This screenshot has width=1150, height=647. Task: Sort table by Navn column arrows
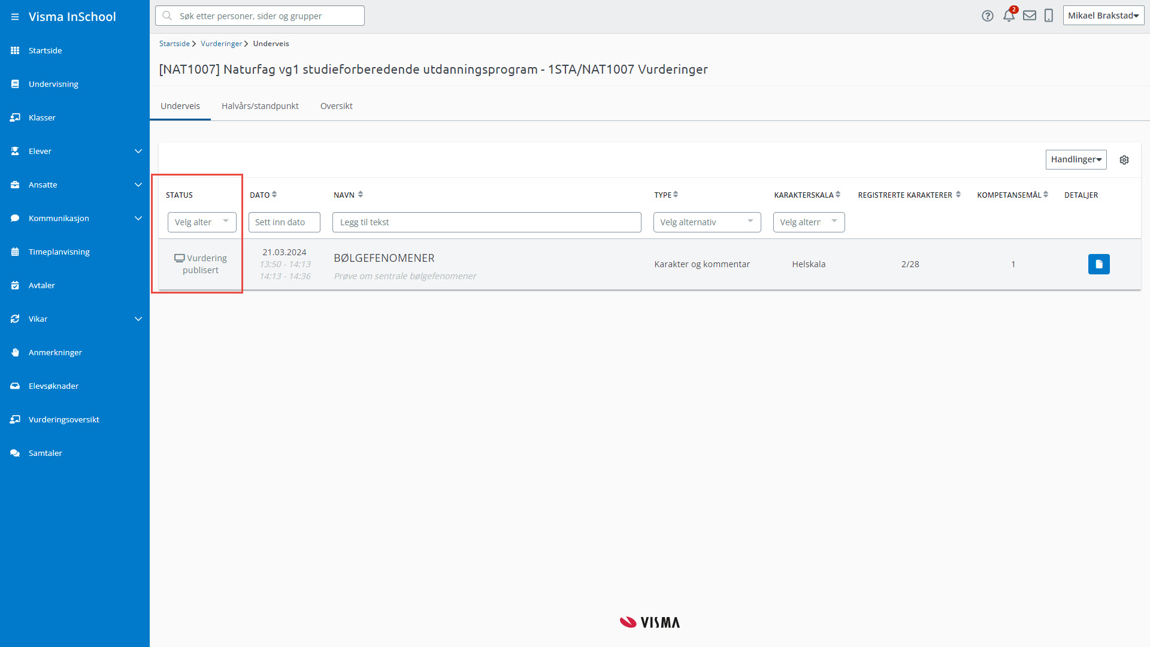(x=361, y=194)
